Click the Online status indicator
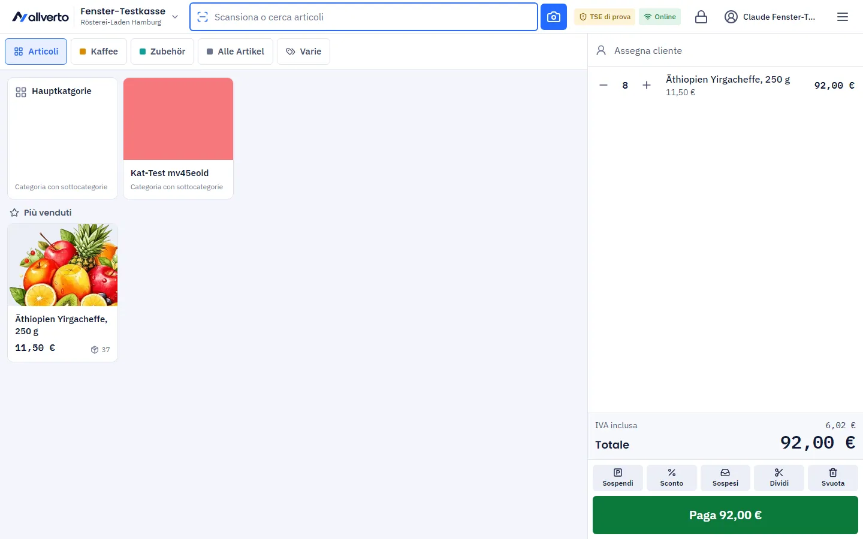The height and width of the screenshot is (539, 863). (660, 17)
